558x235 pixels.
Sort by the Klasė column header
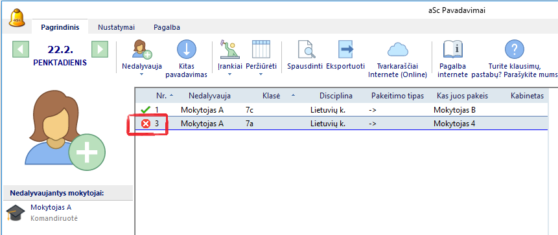coord(272,96)
